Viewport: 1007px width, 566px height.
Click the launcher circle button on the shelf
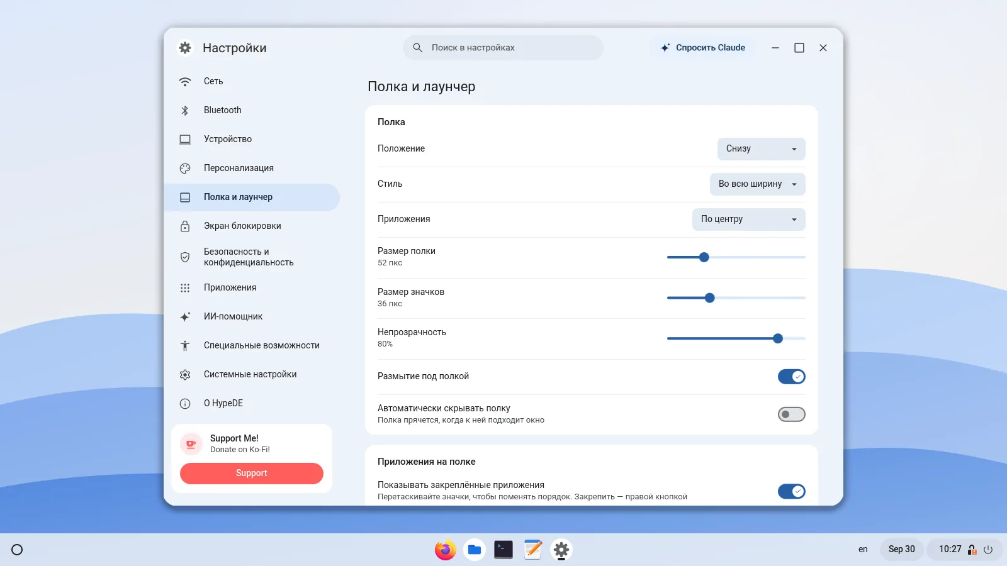click(x=17, y=550)
